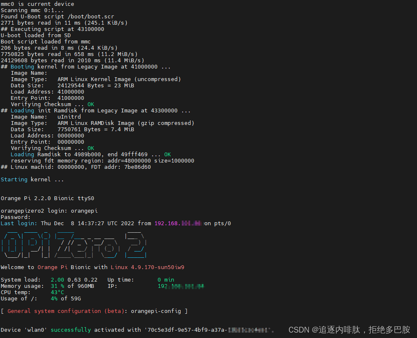Click the red 'Orange Pi' in welcome line

point(53,267)
